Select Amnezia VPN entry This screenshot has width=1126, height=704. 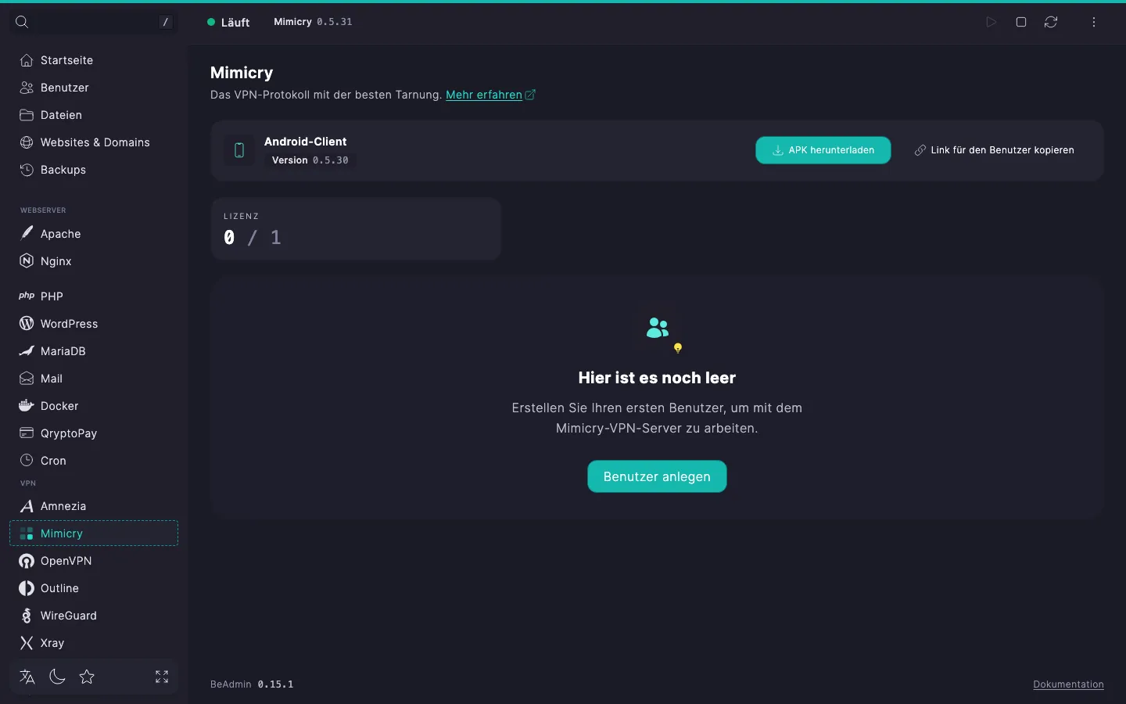coord(94,506)
